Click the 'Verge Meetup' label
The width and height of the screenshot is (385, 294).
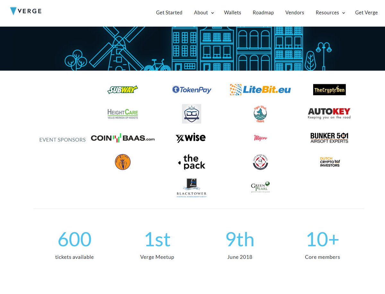click(157, 257)
